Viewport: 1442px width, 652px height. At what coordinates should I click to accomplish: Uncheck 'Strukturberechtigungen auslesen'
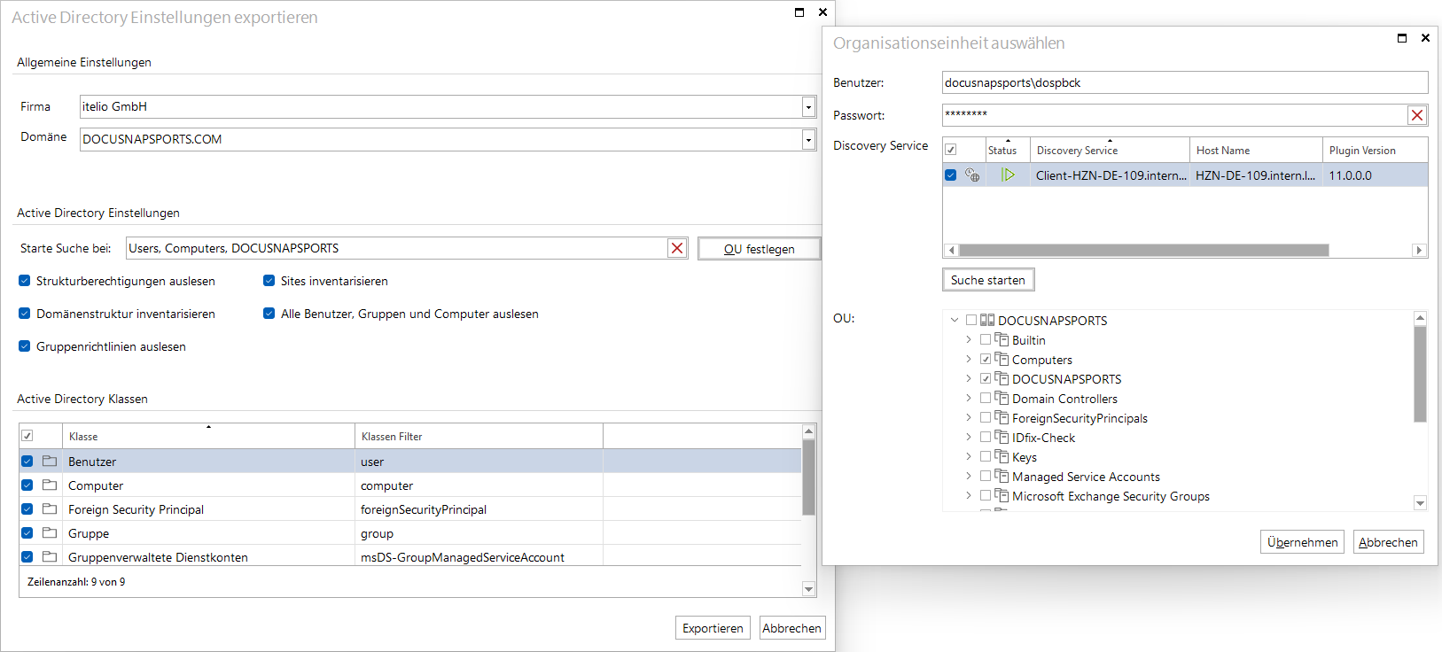pos(25,281)
